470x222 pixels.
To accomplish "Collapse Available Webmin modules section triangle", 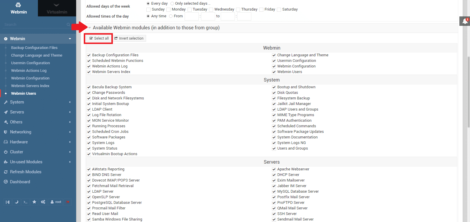I will pyautogui.click(x=90, y=28).
